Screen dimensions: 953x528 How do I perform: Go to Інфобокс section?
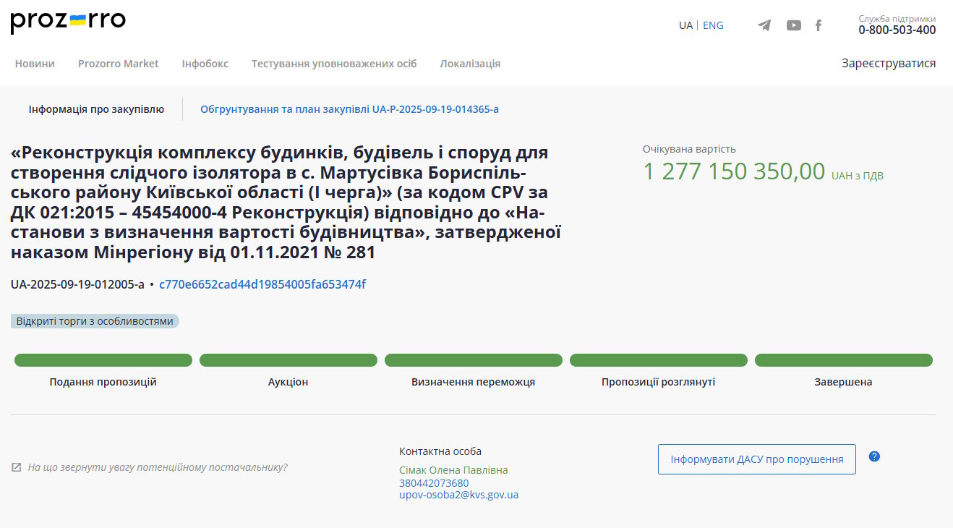tap(205, 64)
